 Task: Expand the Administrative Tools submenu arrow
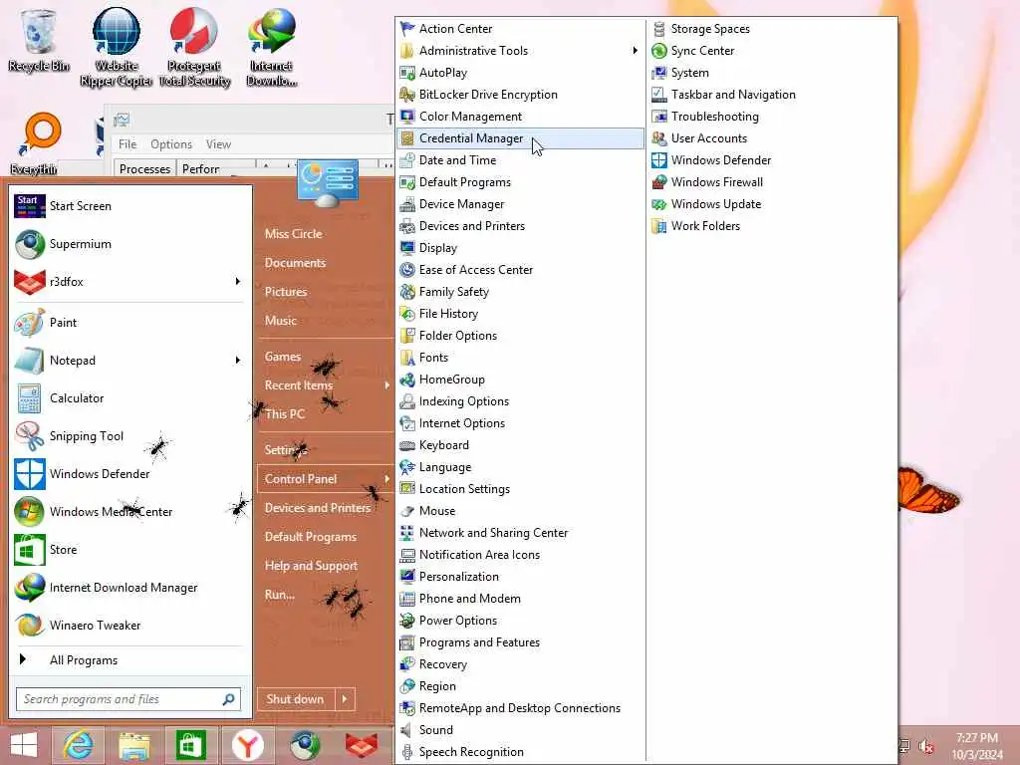click(635, 51)
